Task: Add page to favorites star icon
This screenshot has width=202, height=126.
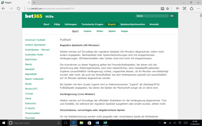Action: (x=167, y=9)
